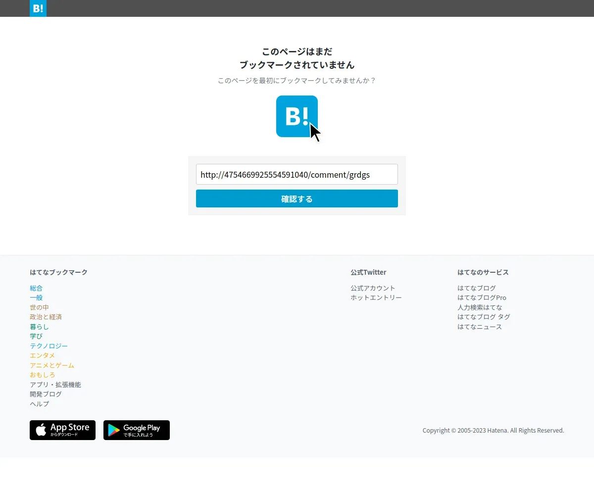Click the copyright Hatena text
Viewport: 594px width, 495px height.
pyautogui.click(x=494, y=431)
